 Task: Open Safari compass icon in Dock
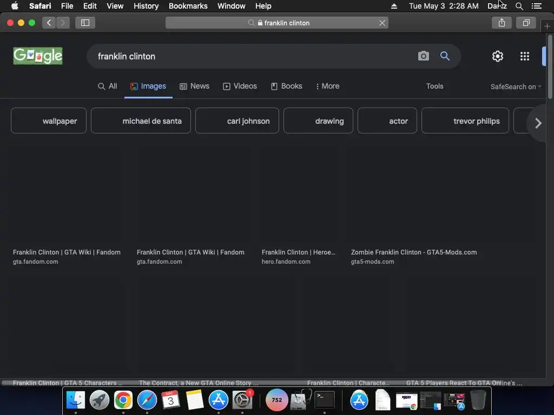tap(147, 400)
